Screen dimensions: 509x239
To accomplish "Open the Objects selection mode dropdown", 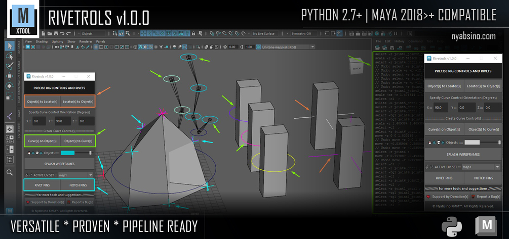I will point(93,33).
